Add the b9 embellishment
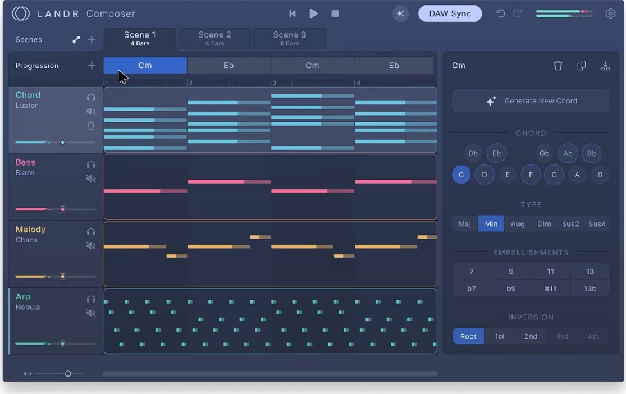626x394 pixels. (x=511, y=288)
